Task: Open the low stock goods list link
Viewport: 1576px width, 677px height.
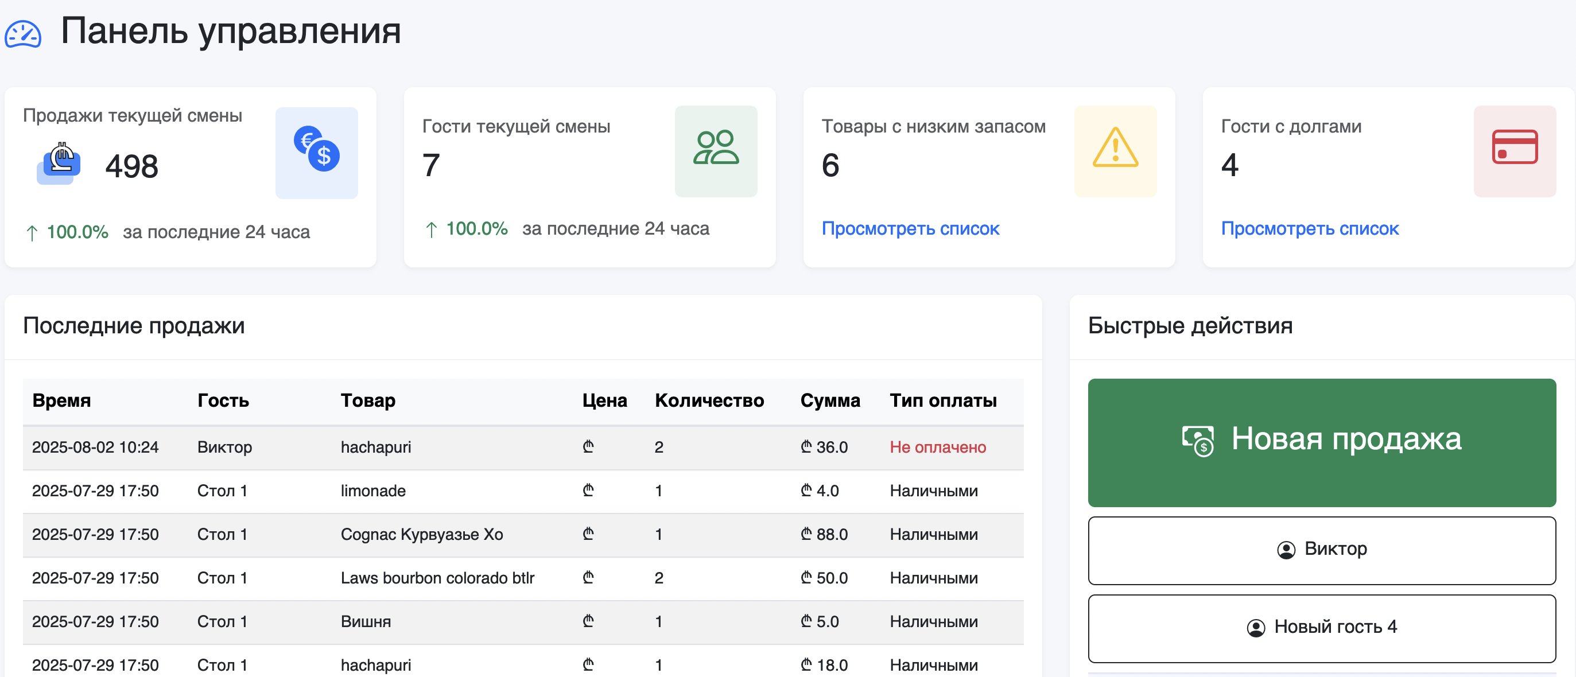Action: [x=910, y=229]
